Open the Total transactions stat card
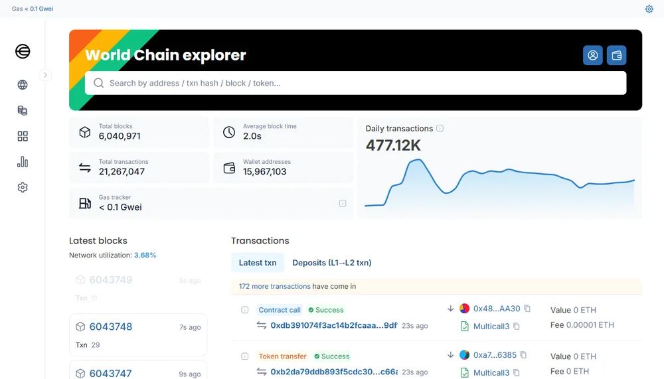The width and height of the screenshot is (664, 379). click(138, 167)
